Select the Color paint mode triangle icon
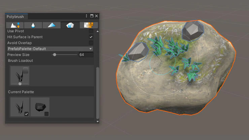Viewport: 249px width, 140px height. [51, 25]
